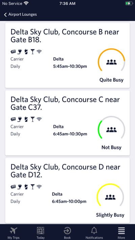The height and width of the screenshot is (240, 135).
Task: Open Delta Sky Club Concourse B title
Action: click(65, 36)
